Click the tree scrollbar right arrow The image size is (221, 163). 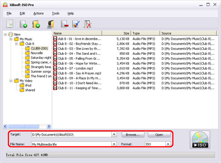[x=49, y=126]
